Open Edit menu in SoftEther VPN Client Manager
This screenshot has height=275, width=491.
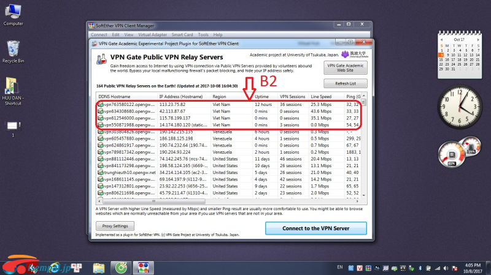(x=115, y=35)
